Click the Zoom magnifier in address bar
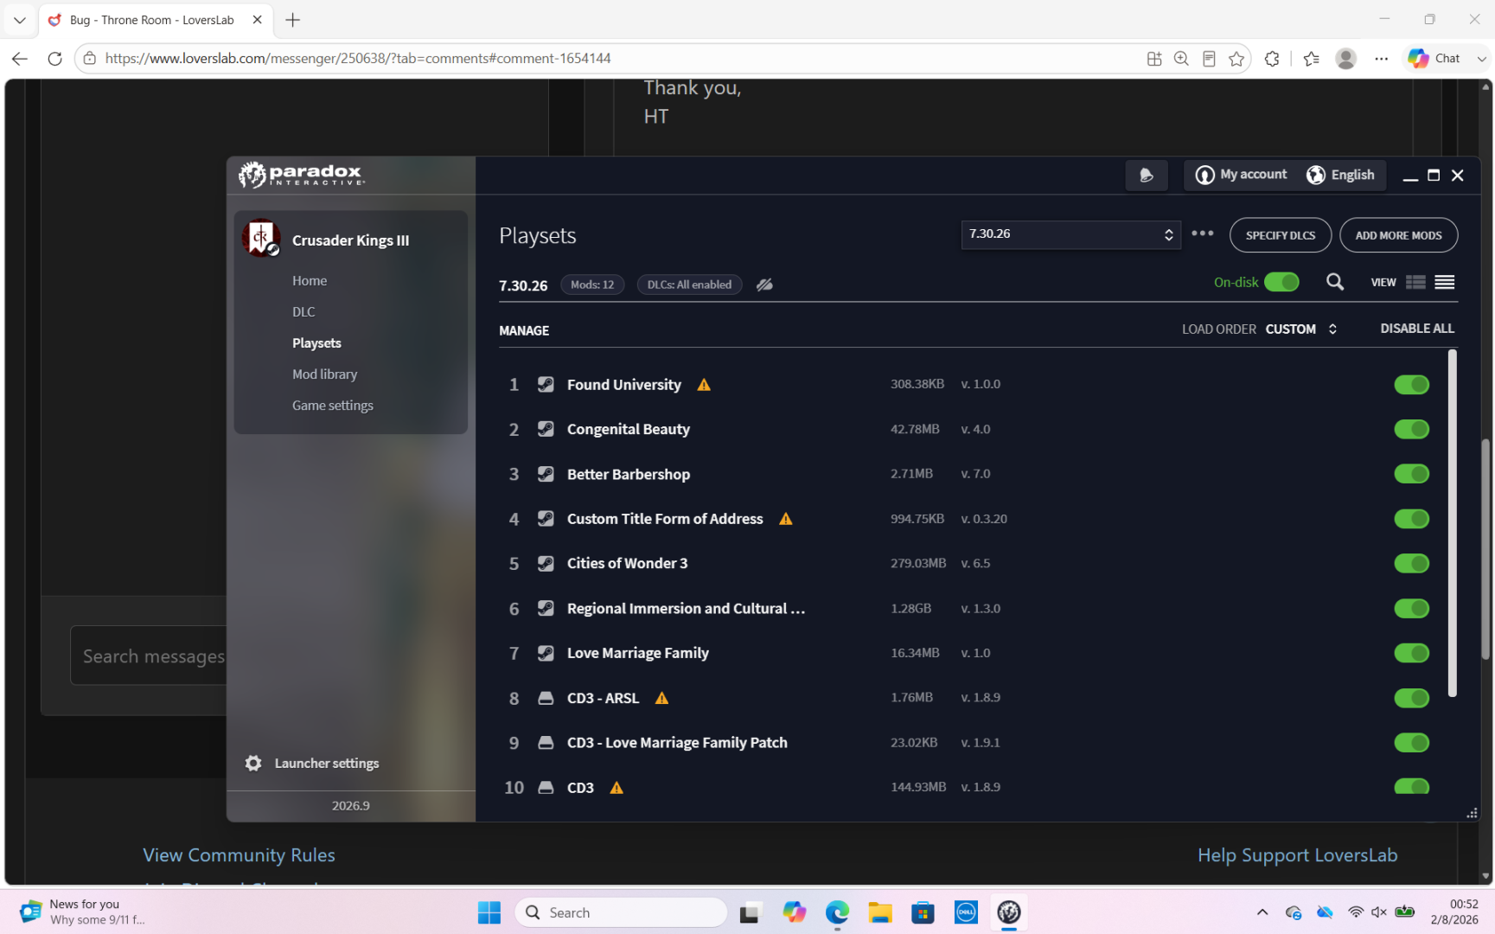Screen dimensions: 1495x934 click(1181, 59)
